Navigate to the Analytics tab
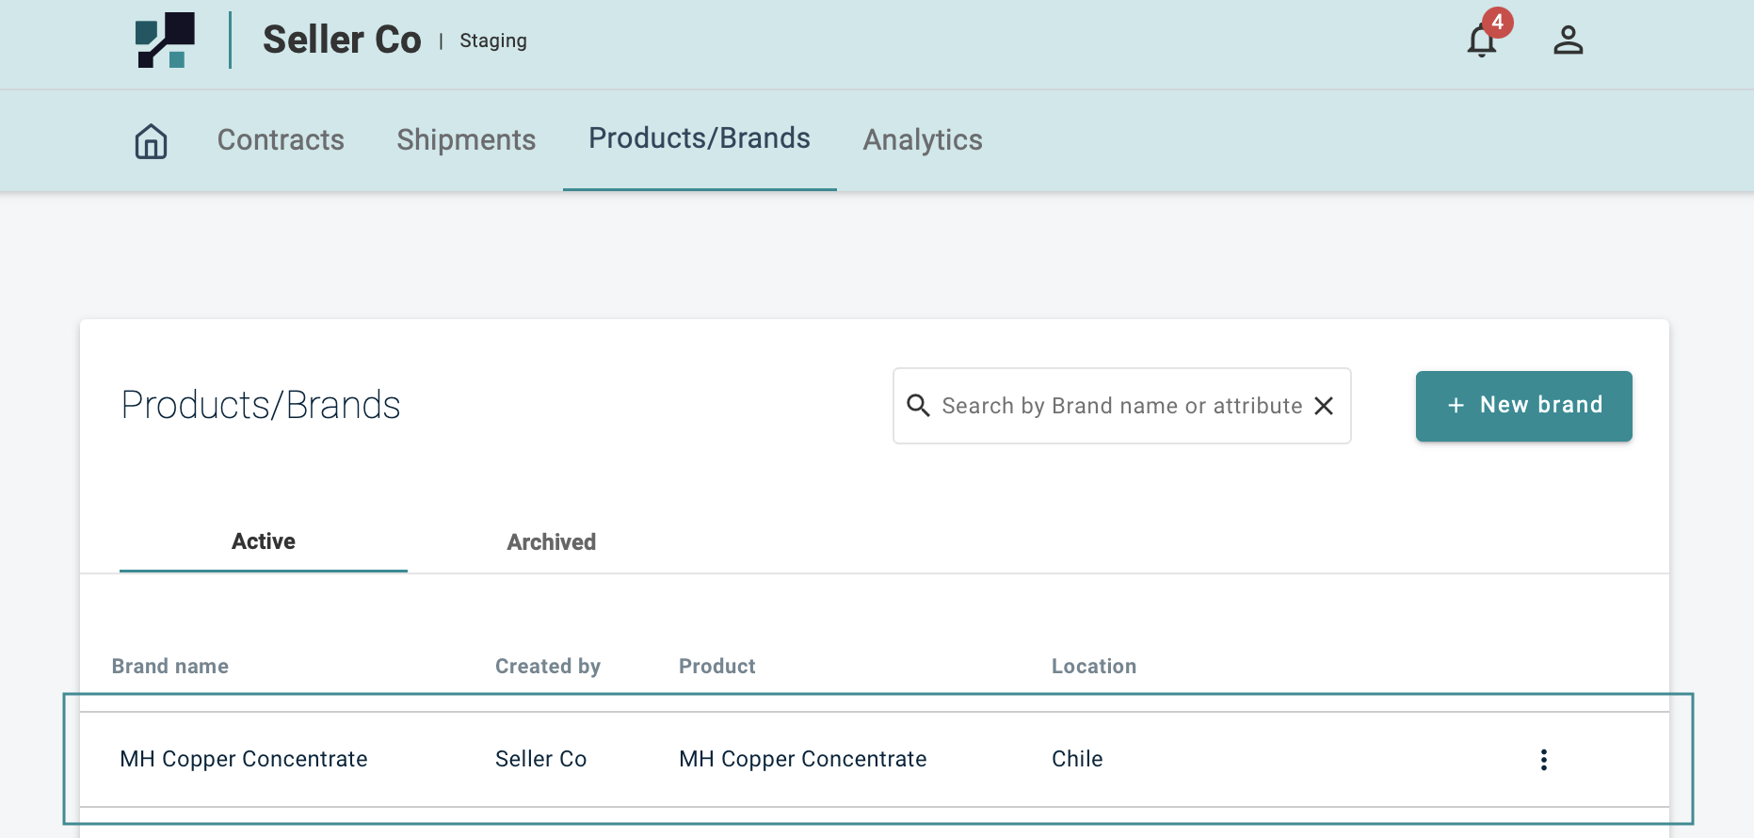The image size is (1754, 838). click(x=923, y=140)
